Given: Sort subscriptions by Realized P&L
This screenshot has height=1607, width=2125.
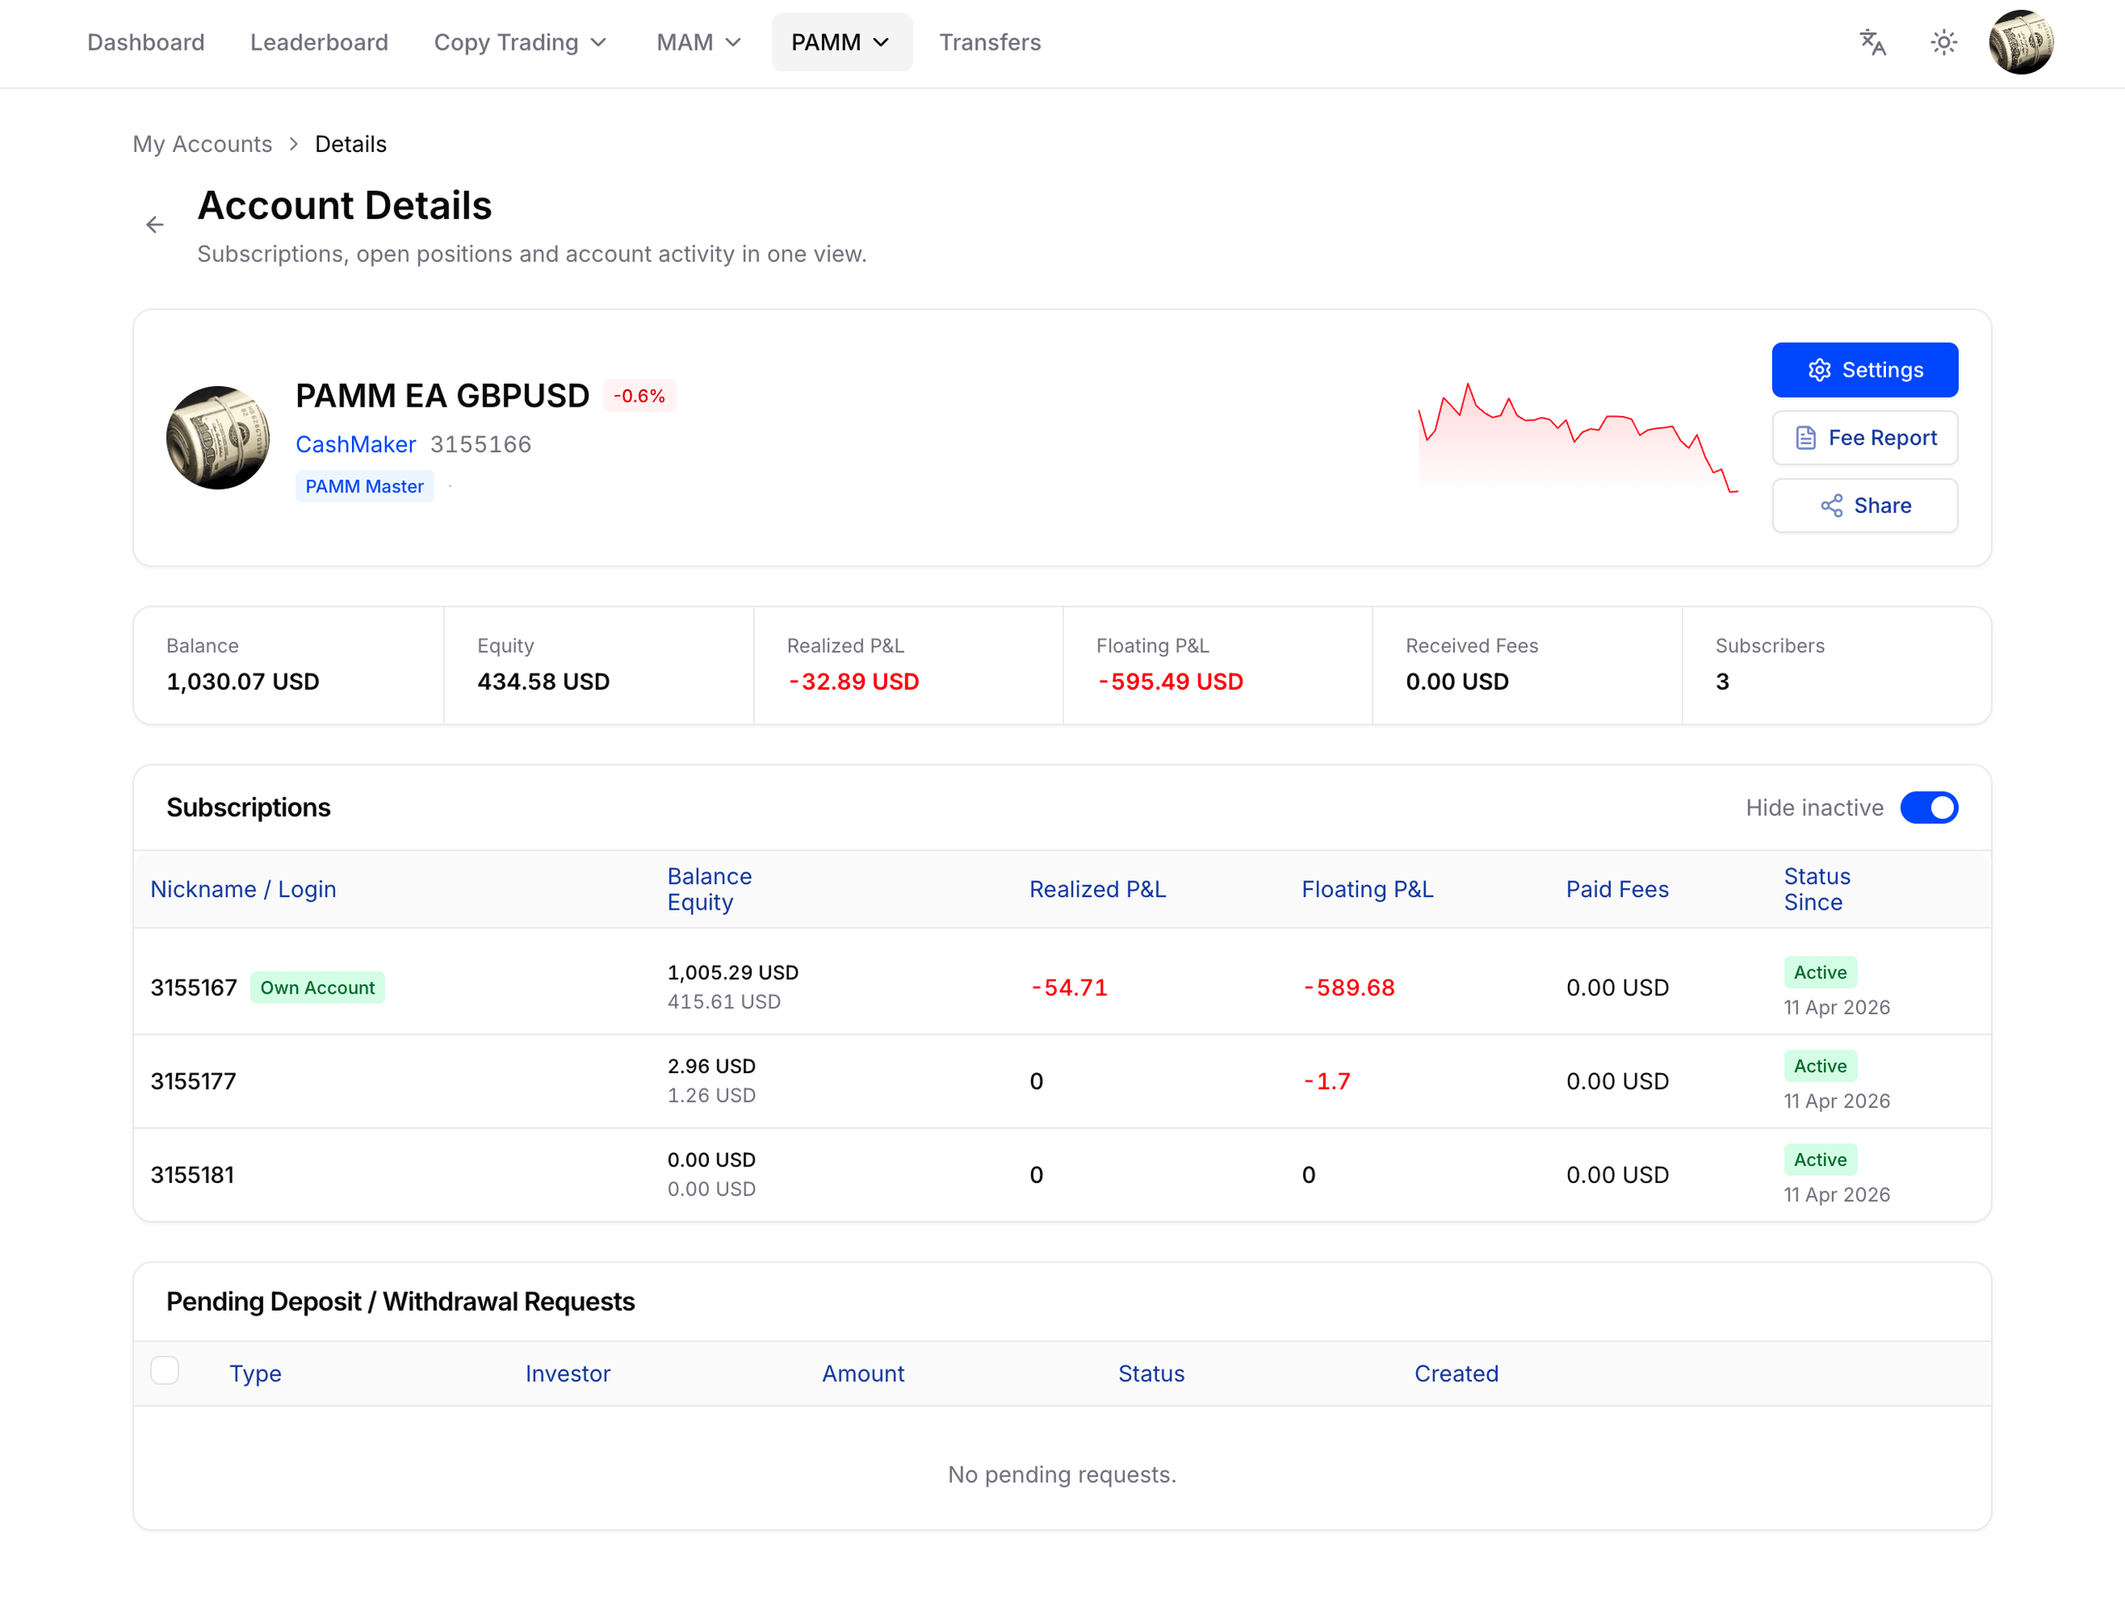Looking at the screenshot, I should (1097, 890).
